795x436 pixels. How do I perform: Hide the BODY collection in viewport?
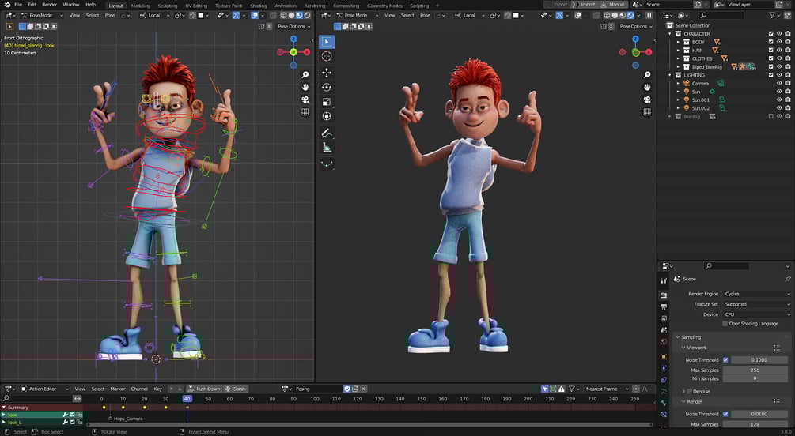tap(779, 42)
